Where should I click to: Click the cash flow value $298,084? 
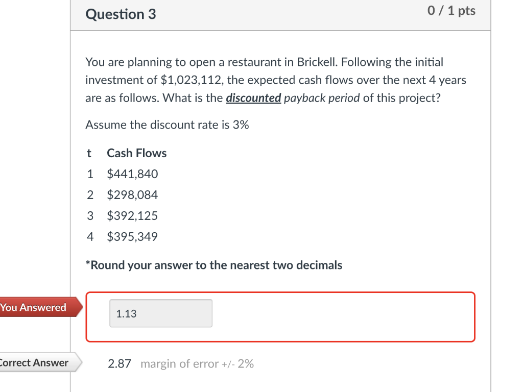tap(132, 195)
